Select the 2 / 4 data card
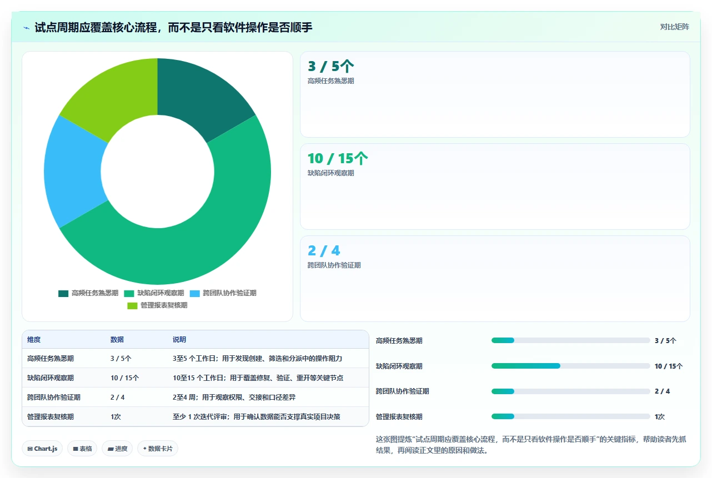Screen dimensions: 712x478 [x=495, y=279]
